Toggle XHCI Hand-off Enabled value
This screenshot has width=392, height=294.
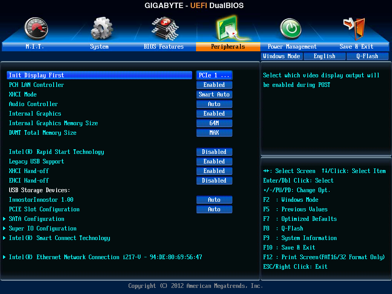[214, 171]
